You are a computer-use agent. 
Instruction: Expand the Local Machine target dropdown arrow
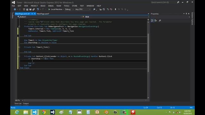click(x=63, y=9)
